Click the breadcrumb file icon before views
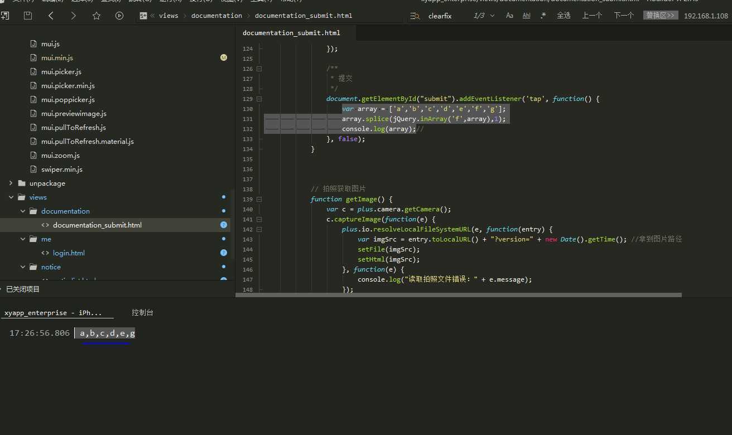Image resolution: width=732 pixels, height=435 pixels. [x=143, y=16]
